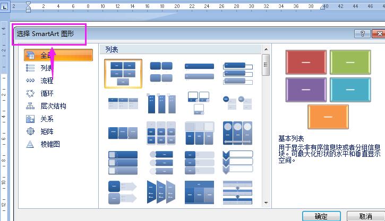Select the table hierarchy block layout

click(x=199, y=192)
